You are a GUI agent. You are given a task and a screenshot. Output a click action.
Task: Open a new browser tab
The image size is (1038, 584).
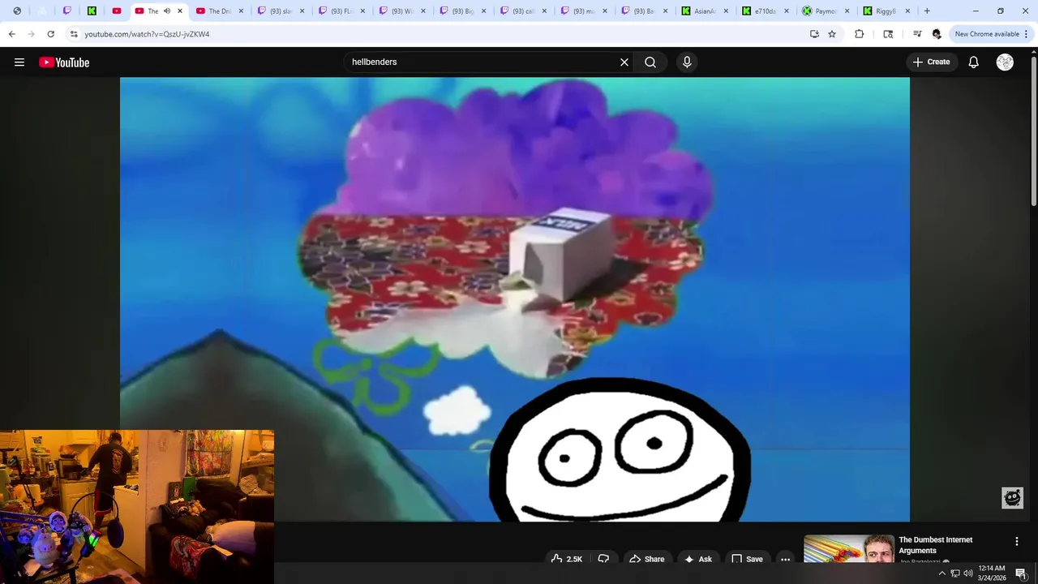(927, 11)
